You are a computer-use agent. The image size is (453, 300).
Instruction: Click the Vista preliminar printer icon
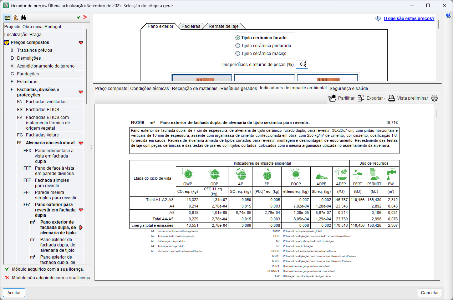[x=392, y=98]
